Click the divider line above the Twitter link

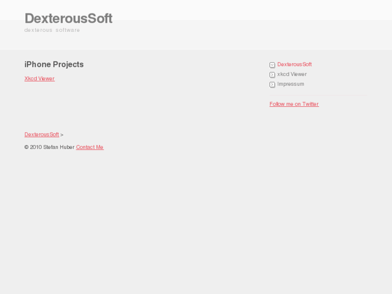click(x=318, y=95)
